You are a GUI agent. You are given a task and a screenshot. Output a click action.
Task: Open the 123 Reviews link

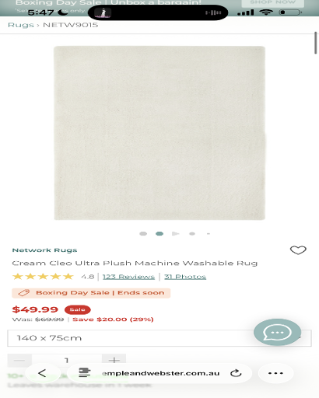[128, 277]
